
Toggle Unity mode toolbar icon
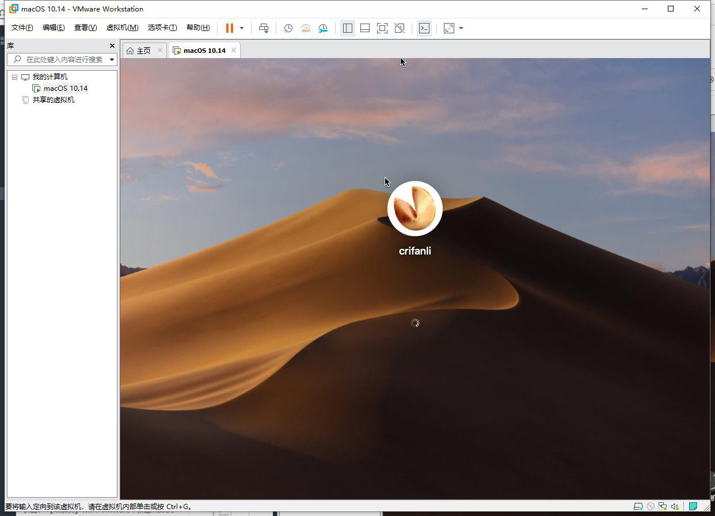click(400, 28)
